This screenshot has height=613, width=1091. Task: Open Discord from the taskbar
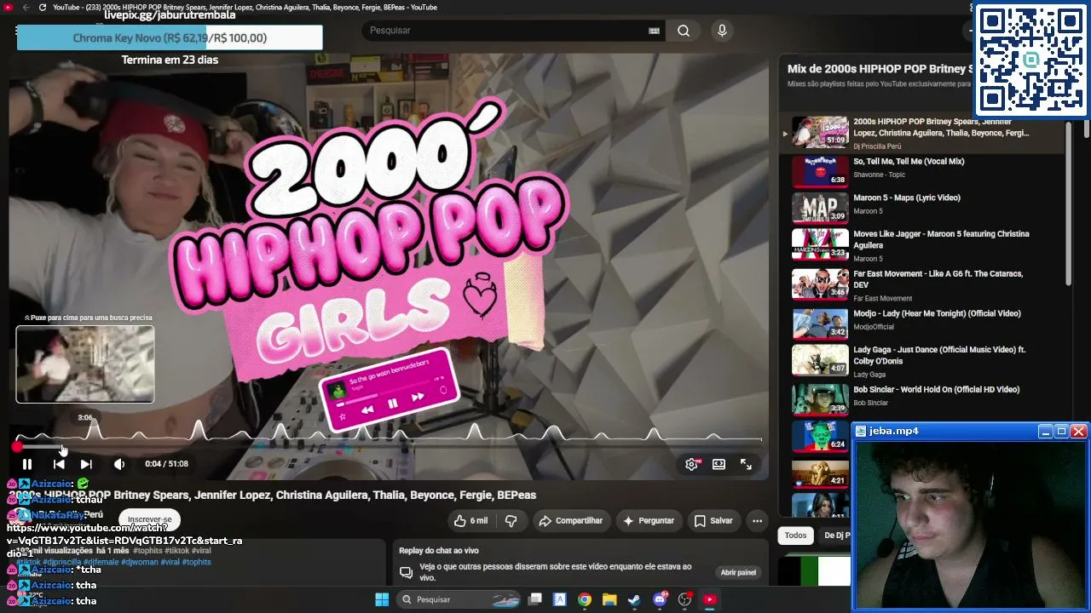point(660,599)
